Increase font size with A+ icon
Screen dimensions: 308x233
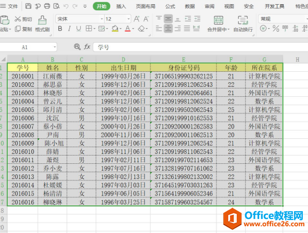[137, 19]
